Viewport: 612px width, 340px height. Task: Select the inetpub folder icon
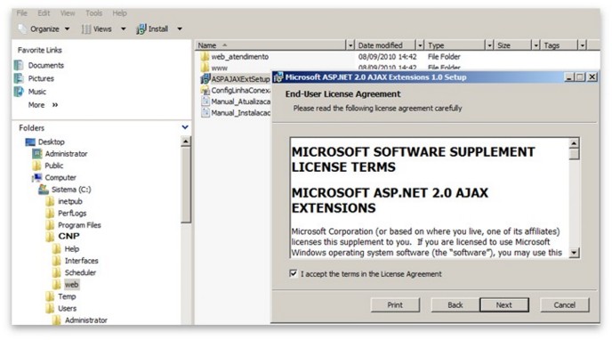[x=50, y=201]
